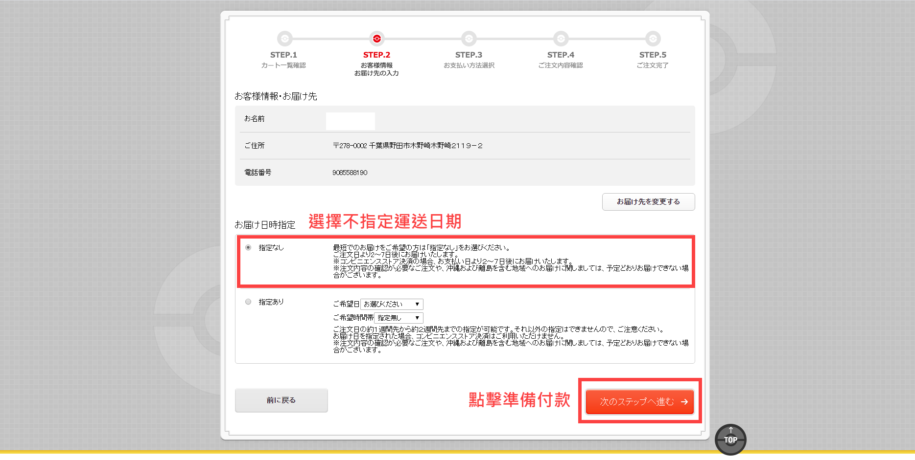The width and height of the screenshot is (915, 460).
Task: Click the round TOP scroll-up icon
Action: pyautogui.click(x=730, y=439)
